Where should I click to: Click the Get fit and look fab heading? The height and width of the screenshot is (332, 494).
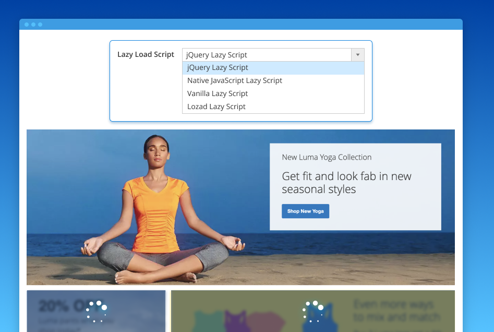(346, 183)
